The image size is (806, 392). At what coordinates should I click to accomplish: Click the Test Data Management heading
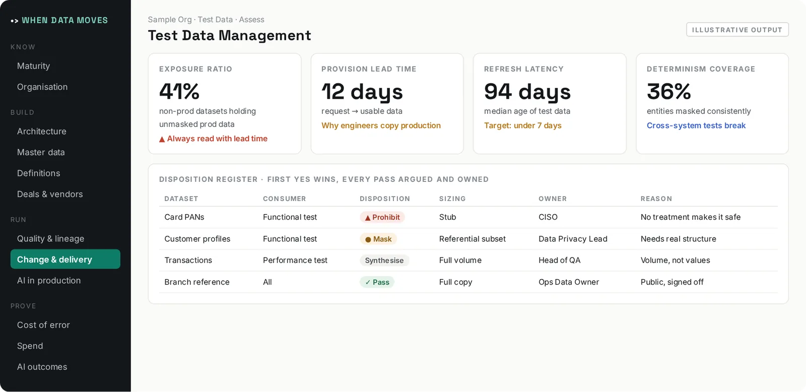tap(230, 36)
